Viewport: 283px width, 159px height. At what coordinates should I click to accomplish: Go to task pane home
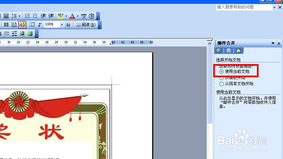point(238,51)
